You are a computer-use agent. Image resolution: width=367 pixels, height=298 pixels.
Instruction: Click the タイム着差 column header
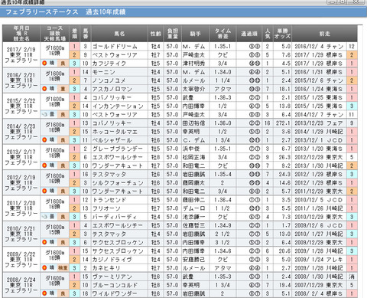click(222, 34)
